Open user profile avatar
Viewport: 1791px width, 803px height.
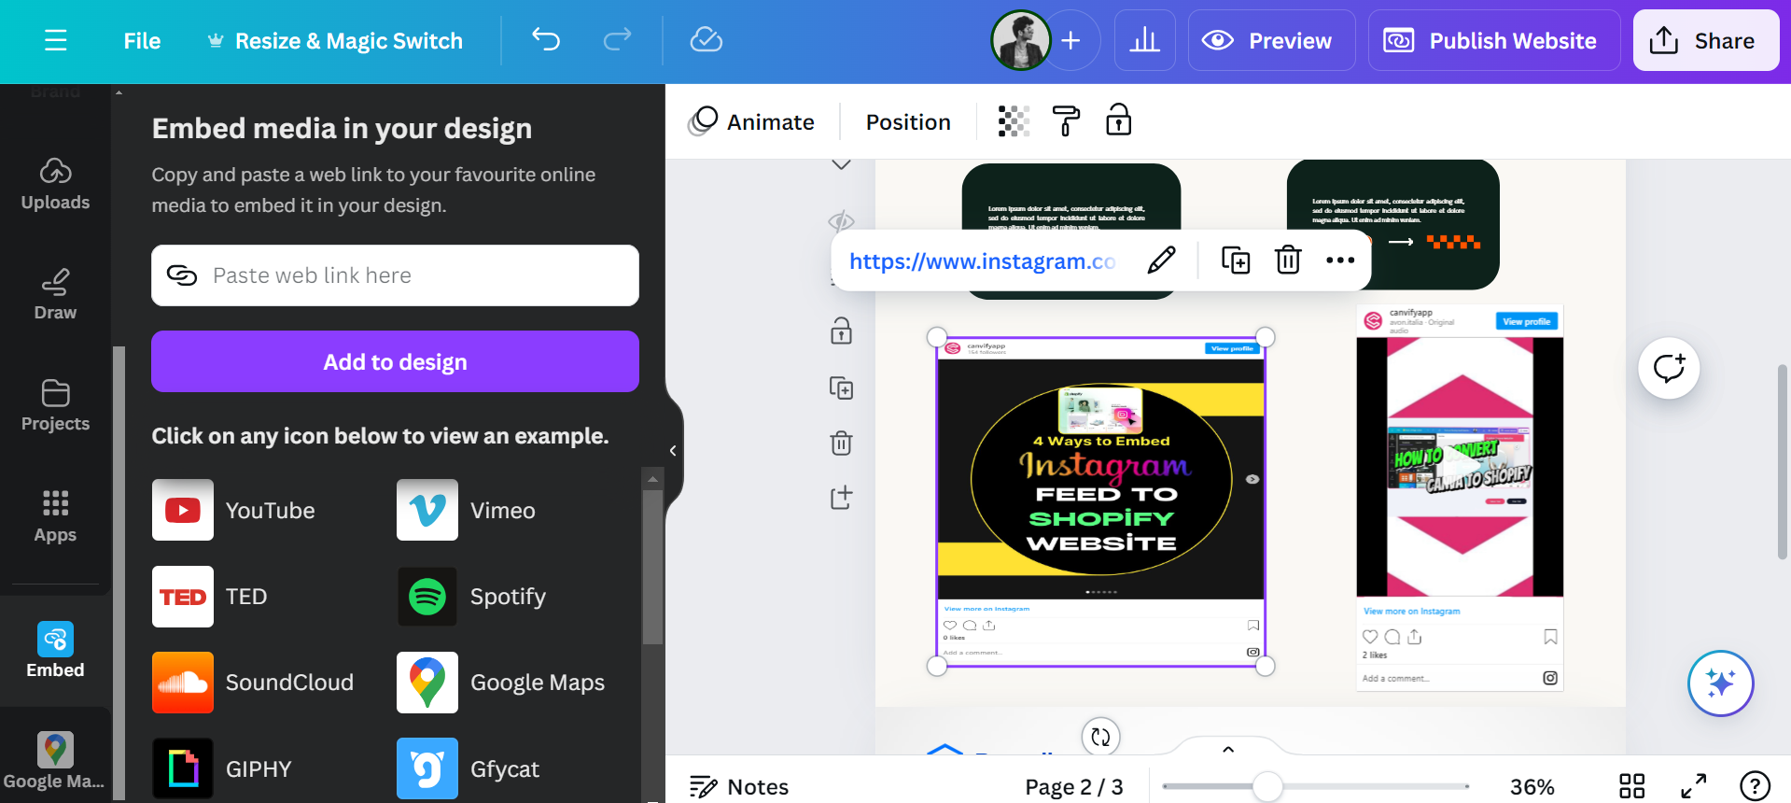pyautogui.click(x=1020, y=40)
